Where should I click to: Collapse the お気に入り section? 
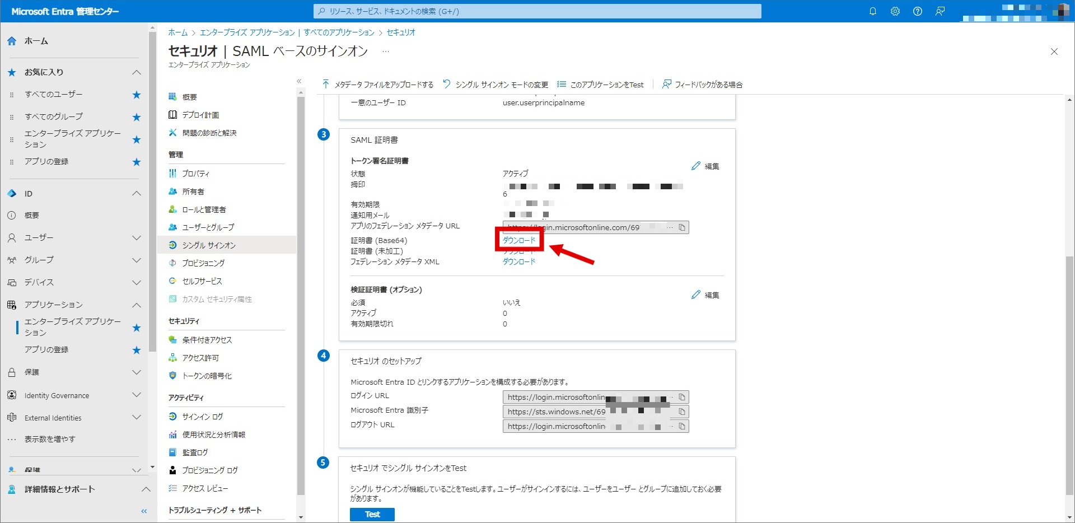point(136,72)
